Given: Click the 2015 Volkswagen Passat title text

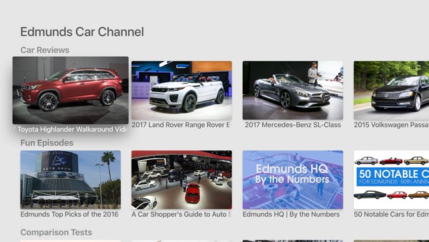Looking at the screenshot, I should pos(391,125).
